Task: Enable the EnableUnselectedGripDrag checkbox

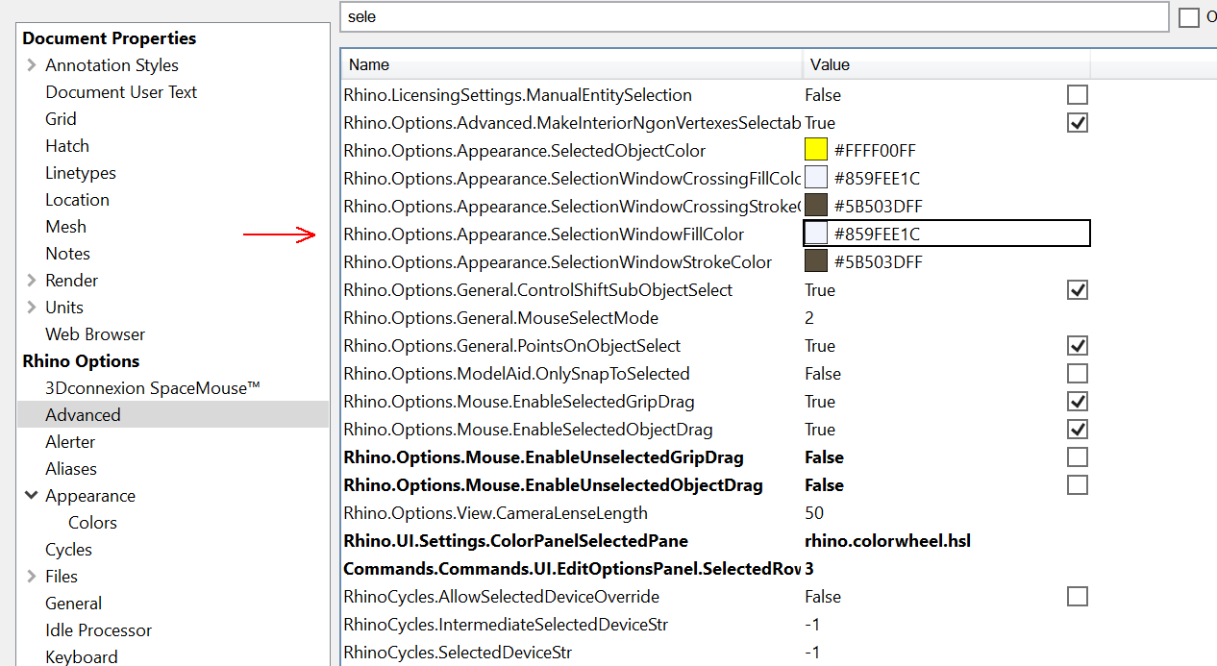Action: (1078, 457)
